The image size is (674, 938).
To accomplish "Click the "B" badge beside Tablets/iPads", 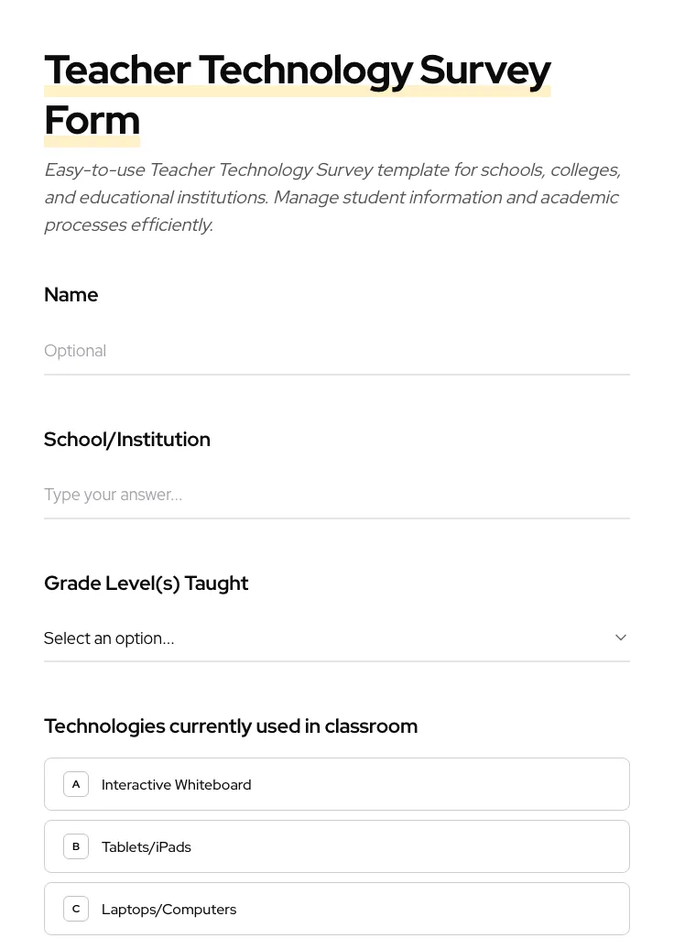I will point(76,846).
